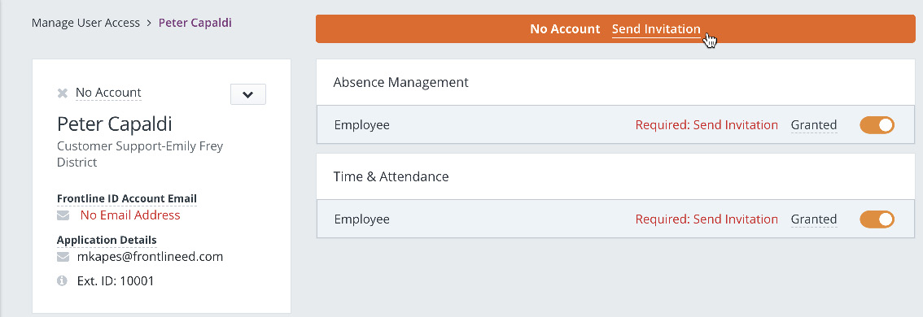
Task: Click Granted label in Absence Management row
Action: [x=813, y=124]
